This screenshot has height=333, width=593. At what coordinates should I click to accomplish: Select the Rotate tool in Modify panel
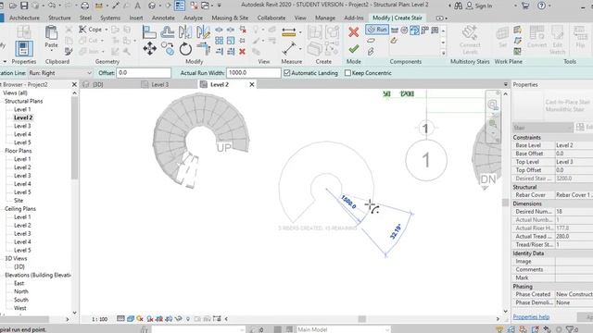pos(185,49)
